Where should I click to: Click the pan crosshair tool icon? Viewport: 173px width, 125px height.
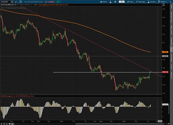[x=1, y=124]
